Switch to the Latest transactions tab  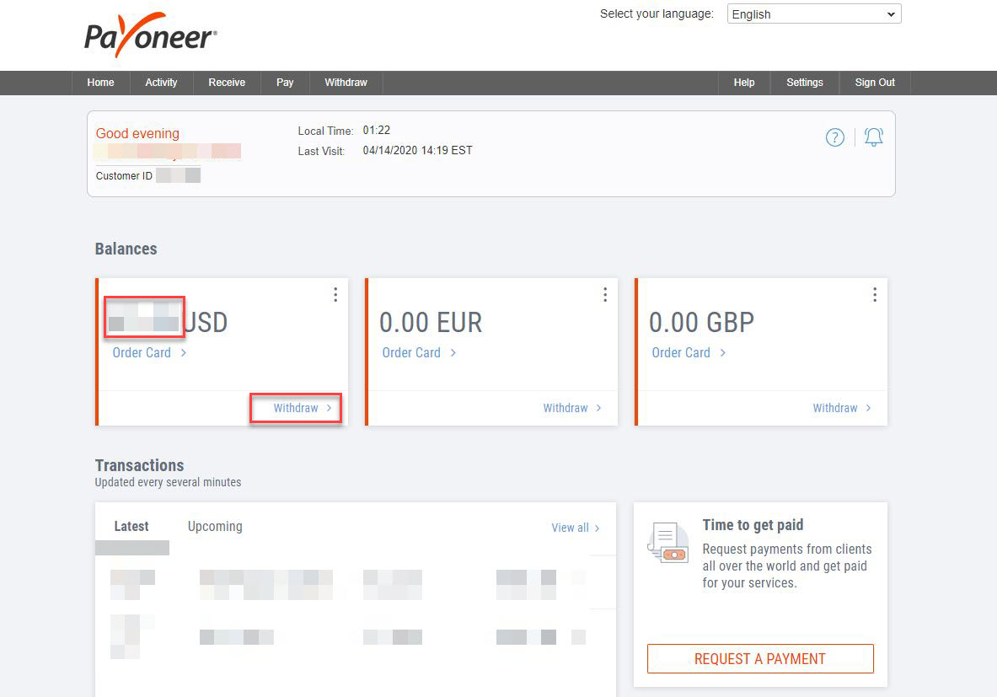click(131, 527)
